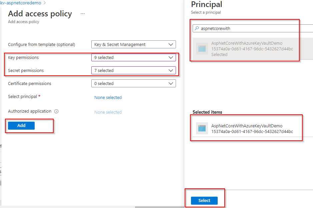Select AspNetCoreWithAzureKeyVaultDemo in search results
Image resolution: width=313 pixels, height=208 pixels.
(253, 49)
